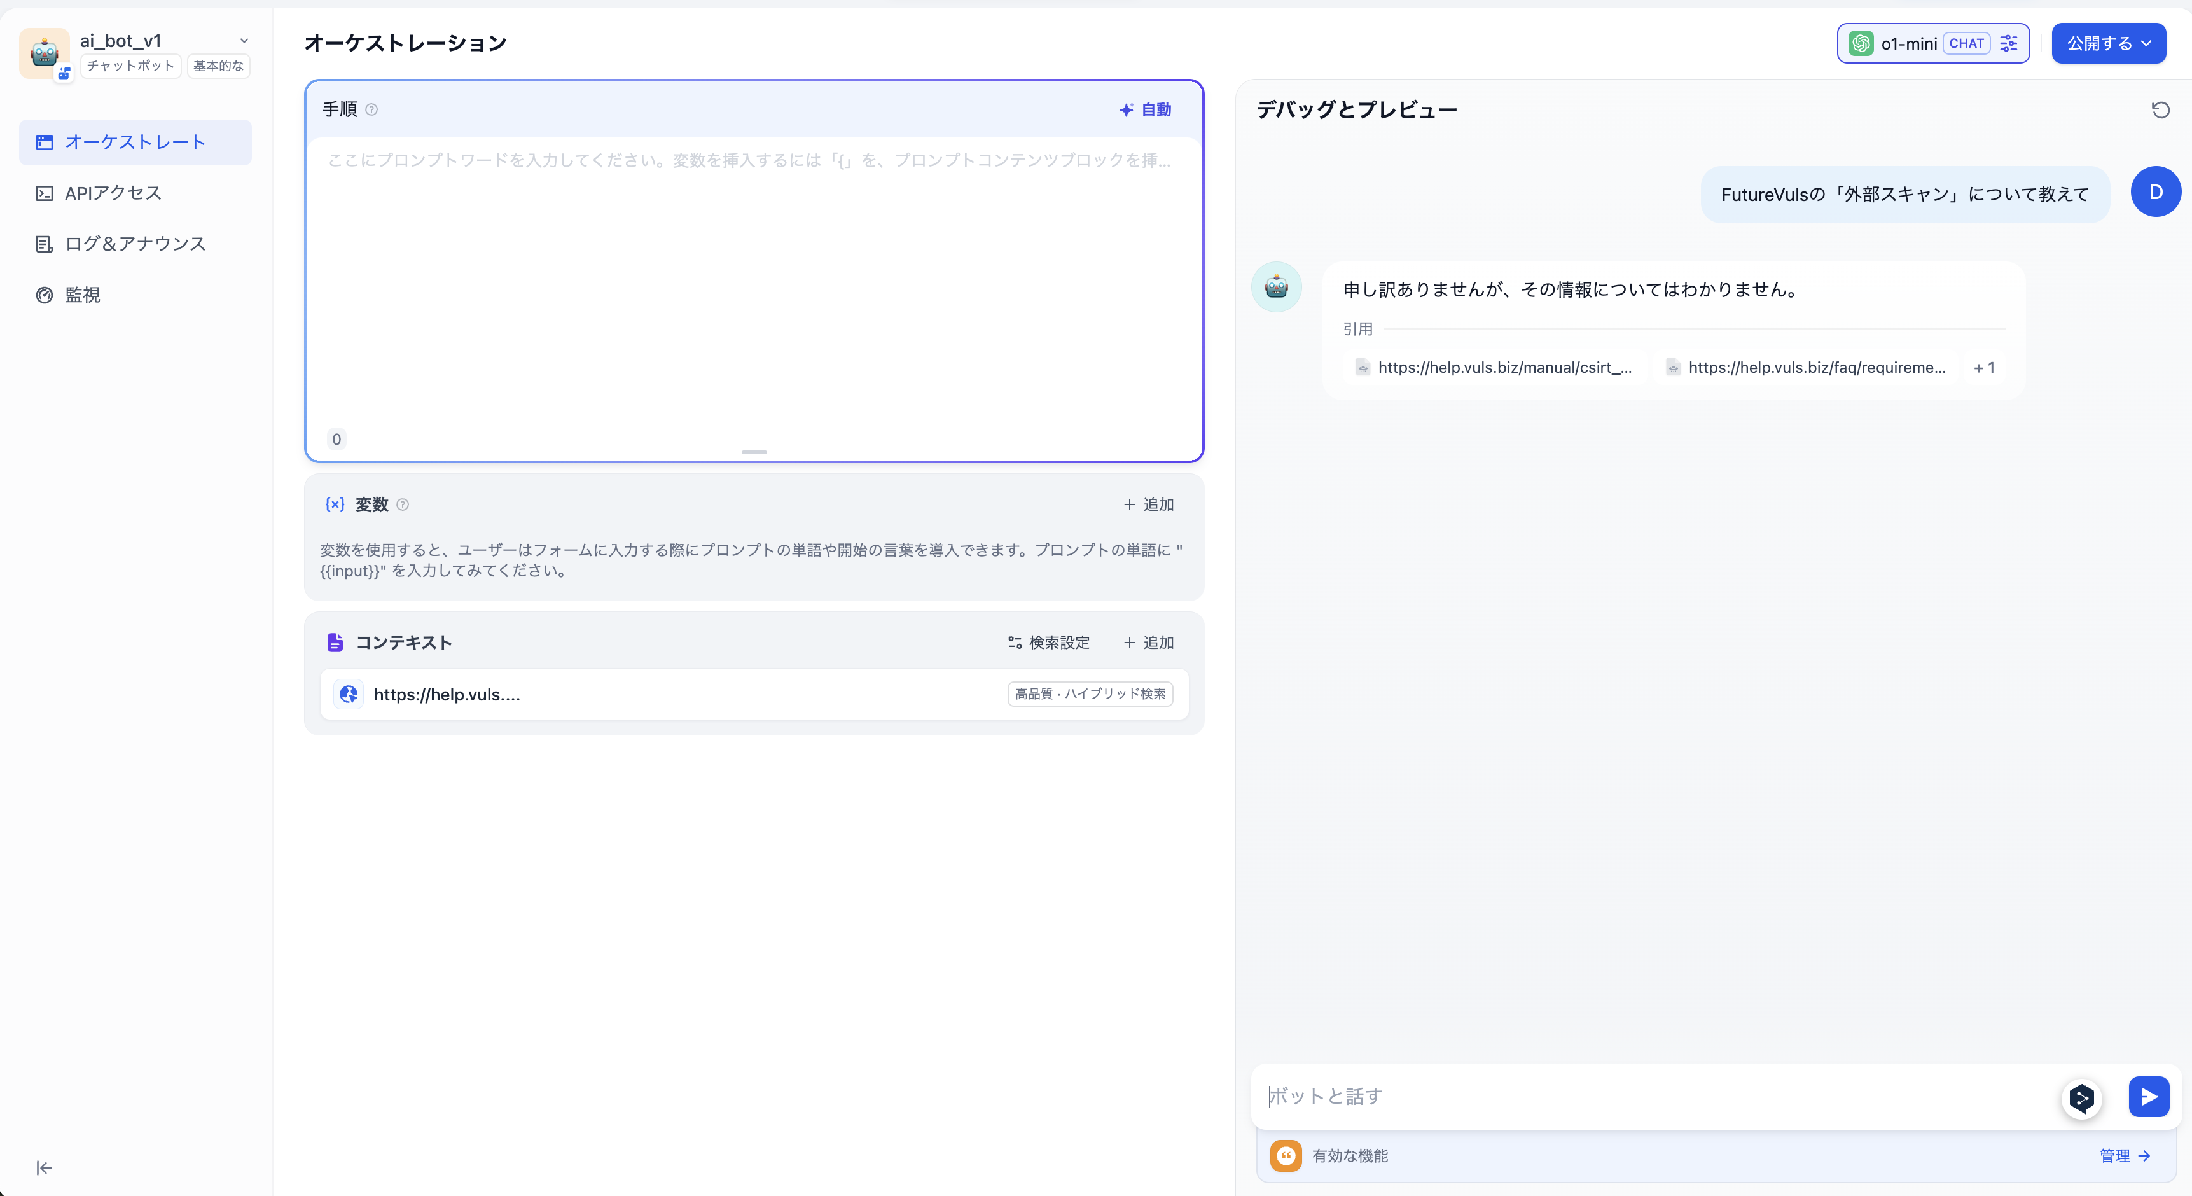Click the 高品質・ハイブリッド検索 tag on the context source

pyautogui.click(x=1089, y=694)
